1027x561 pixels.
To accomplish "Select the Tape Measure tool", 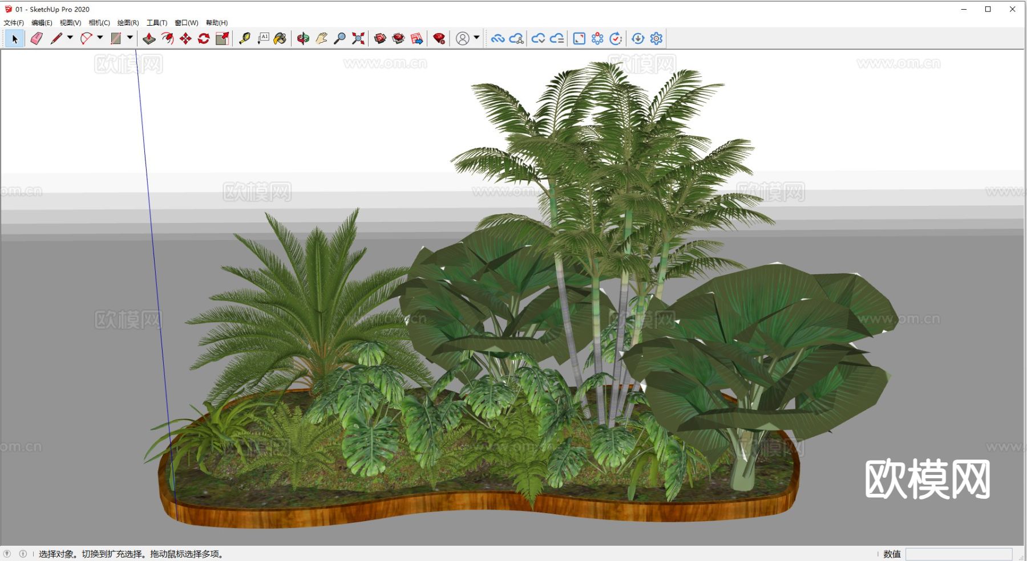I will [245, 38].
